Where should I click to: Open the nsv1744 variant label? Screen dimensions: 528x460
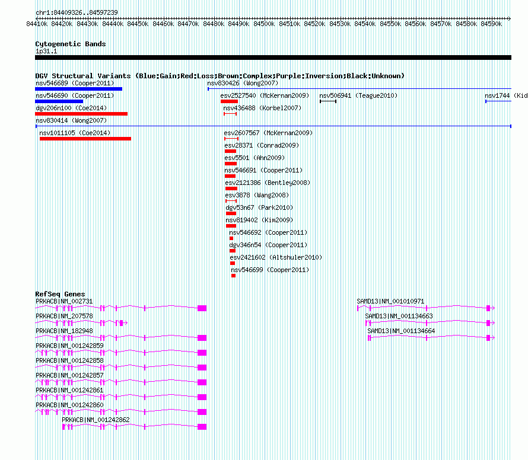tap(506, 95)
